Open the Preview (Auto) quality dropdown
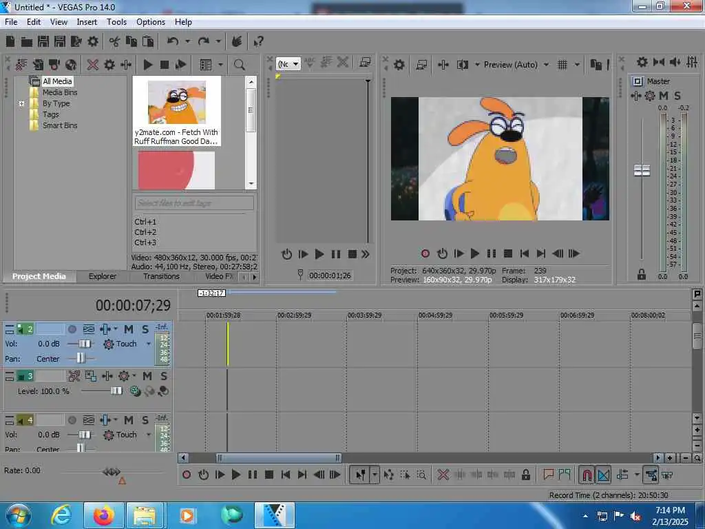Viewport: 705px width, 529px height. (546, 65)
